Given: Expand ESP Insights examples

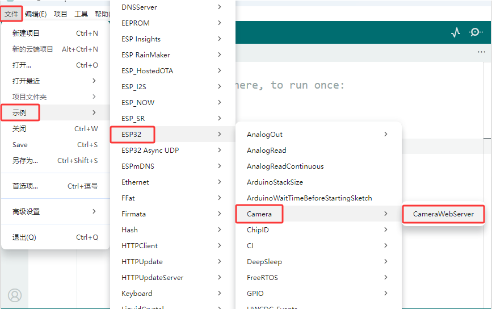Looking at the screenshot, I should (173, 39).
